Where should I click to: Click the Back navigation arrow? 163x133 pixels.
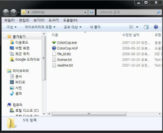(6, 12)
